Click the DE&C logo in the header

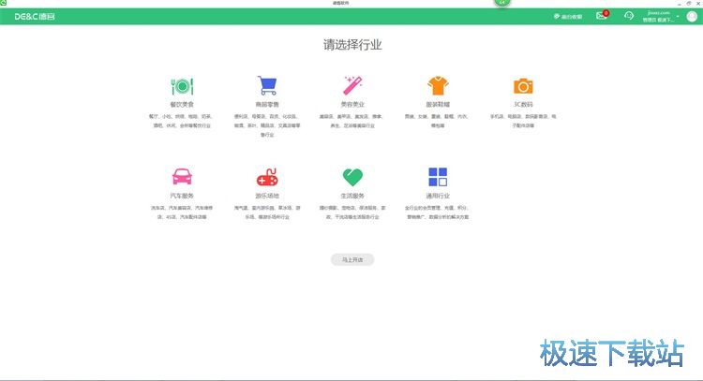pos(35,17)
